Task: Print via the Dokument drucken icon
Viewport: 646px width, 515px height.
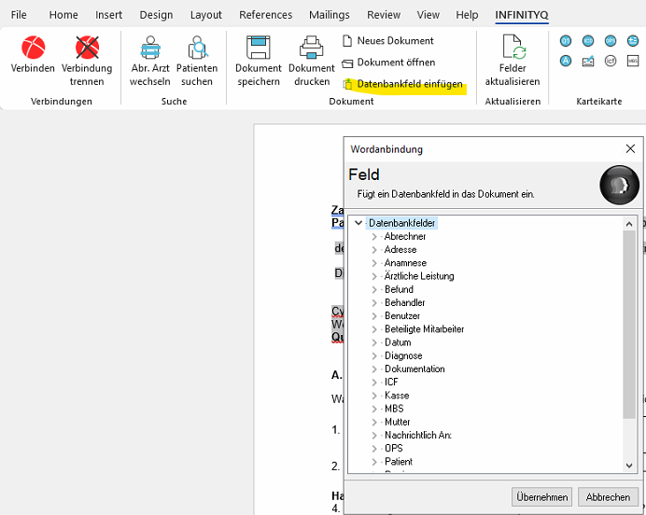Action: point(312,47)
